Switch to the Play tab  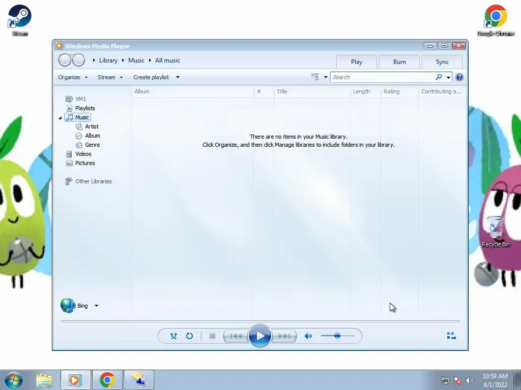(x=357, y=62)
